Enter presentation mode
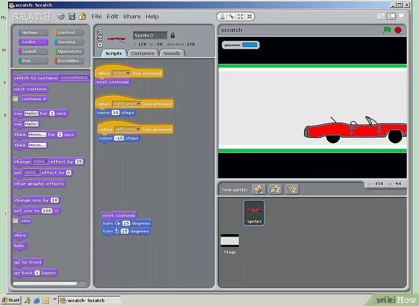 (401, 16)
